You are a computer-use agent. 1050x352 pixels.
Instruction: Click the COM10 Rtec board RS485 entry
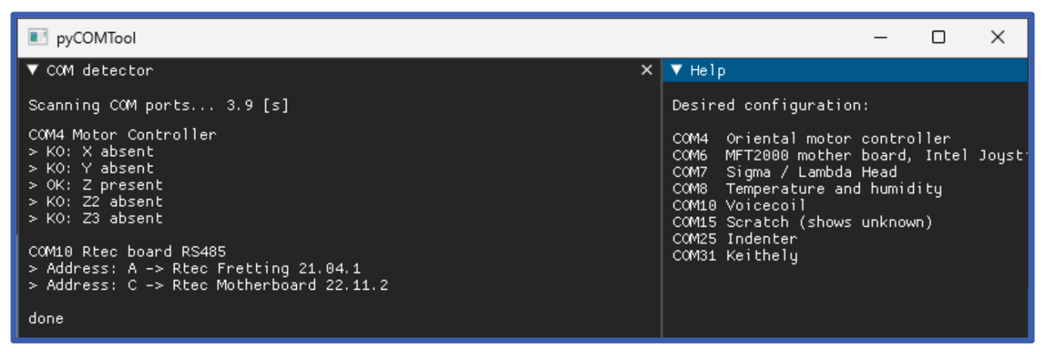pos(127,252)
